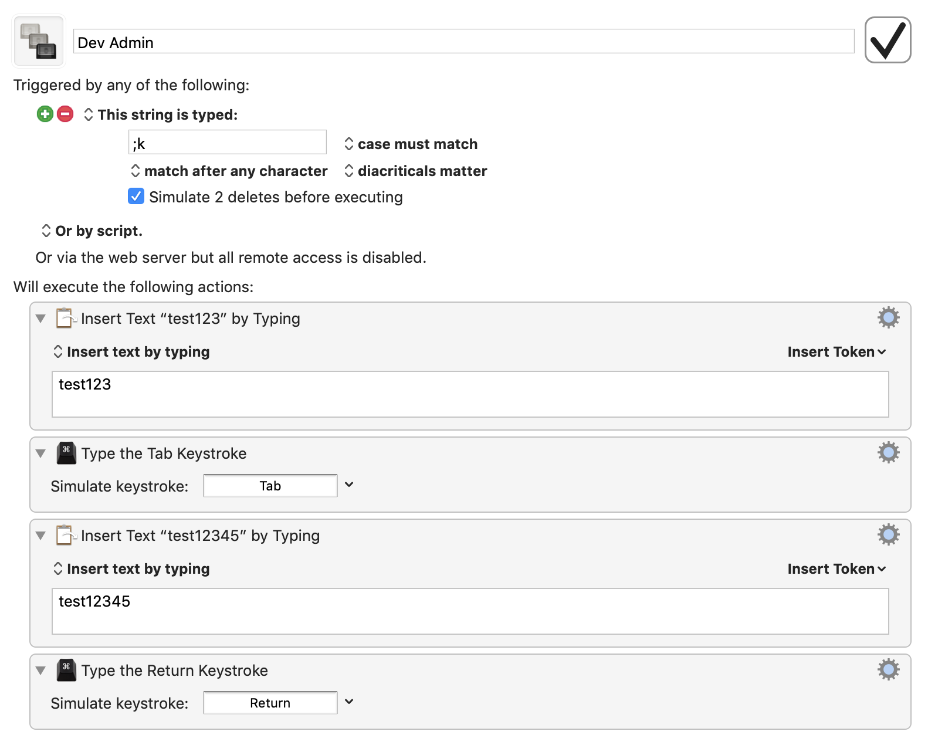Add a new trigger with green plus

(x=45, y=114)
